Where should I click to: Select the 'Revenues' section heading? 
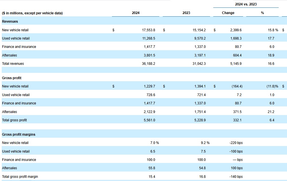tap(10, 22)
